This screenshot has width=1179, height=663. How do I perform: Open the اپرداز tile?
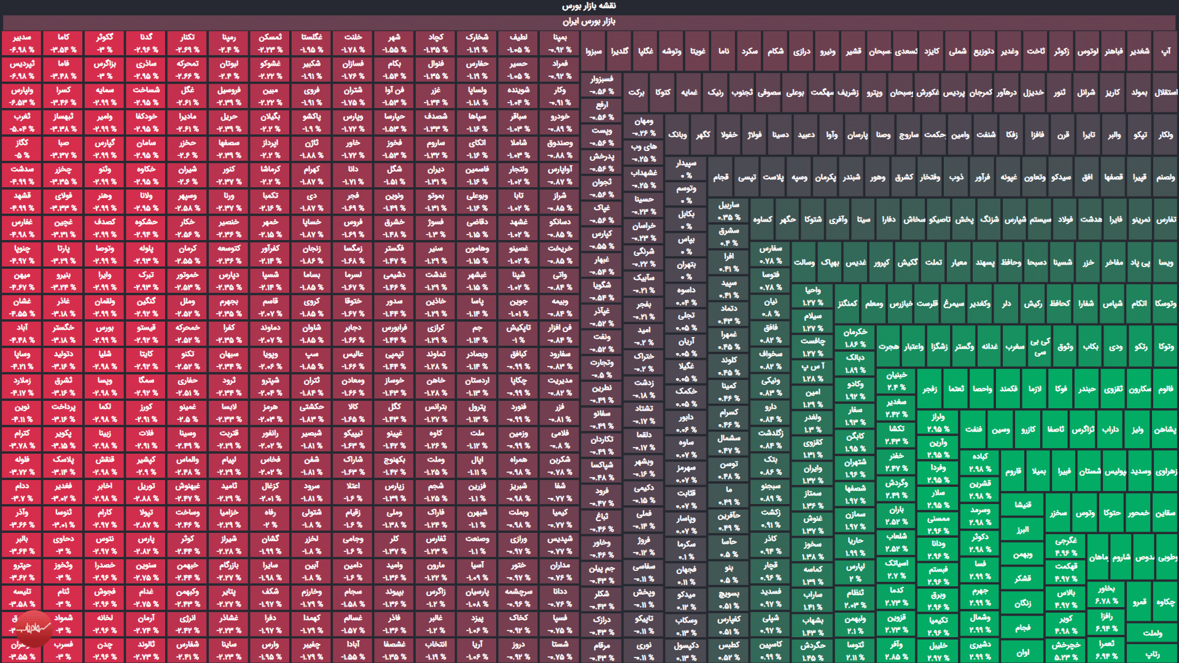pos(270,149)
